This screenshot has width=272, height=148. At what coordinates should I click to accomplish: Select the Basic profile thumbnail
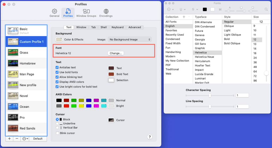coord(13,31)
